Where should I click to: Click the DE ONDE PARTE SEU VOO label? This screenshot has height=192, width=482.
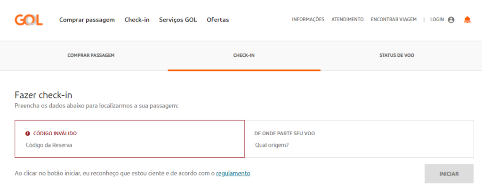tap(284, 133)
